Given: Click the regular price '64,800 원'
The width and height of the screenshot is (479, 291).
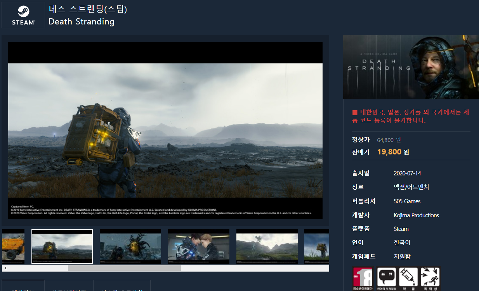Looking at the screenshot, I should pos(389,140).
